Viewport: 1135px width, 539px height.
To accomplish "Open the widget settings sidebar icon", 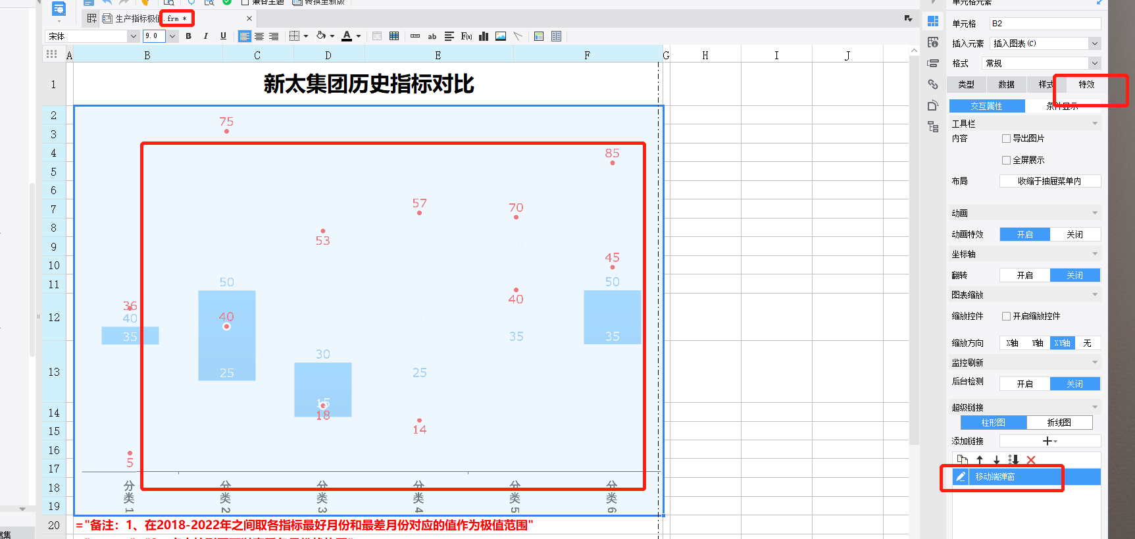I will [933, 105].
